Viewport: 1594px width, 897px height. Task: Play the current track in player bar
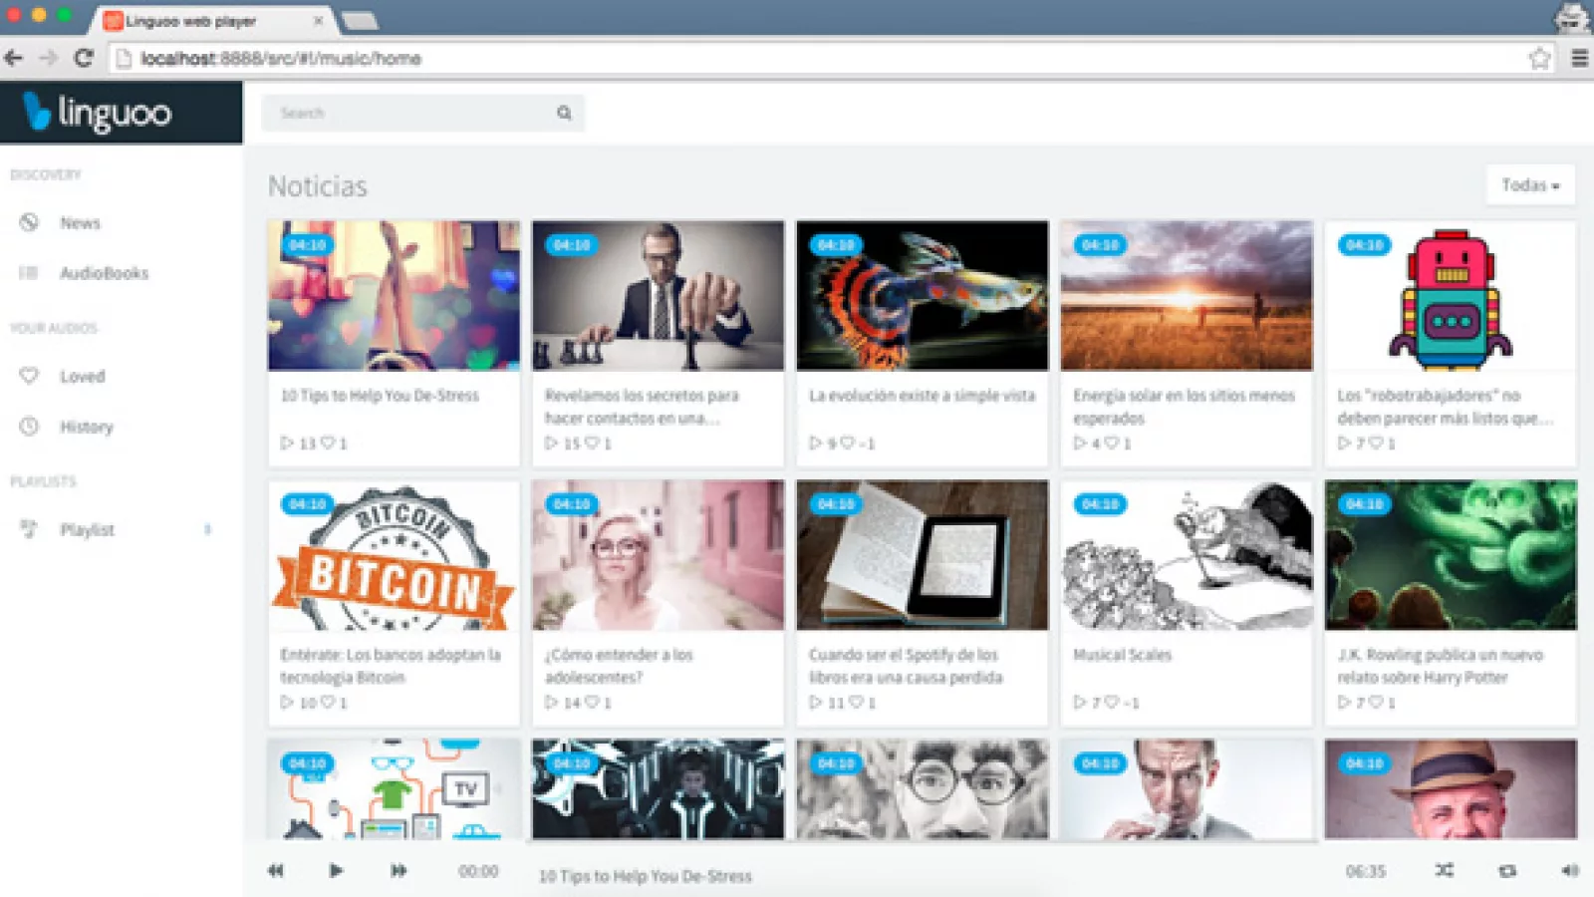[x=336, y=870]
